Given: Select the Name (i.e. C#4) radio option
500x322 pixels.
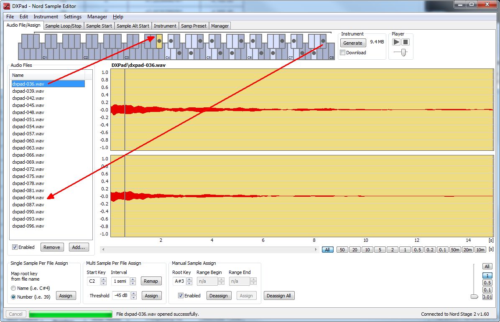Looking at the screenshot, I should pos(14,288).
